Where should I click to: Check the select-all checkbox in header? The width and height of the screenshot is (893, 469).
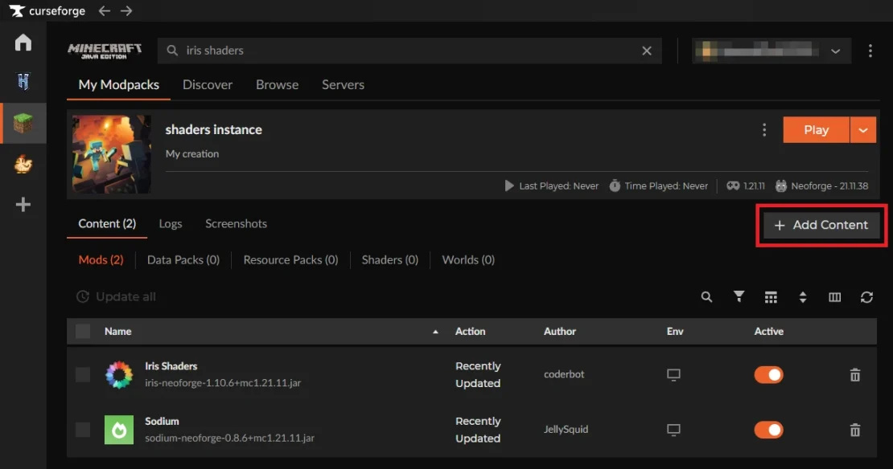tap(83, 332)
